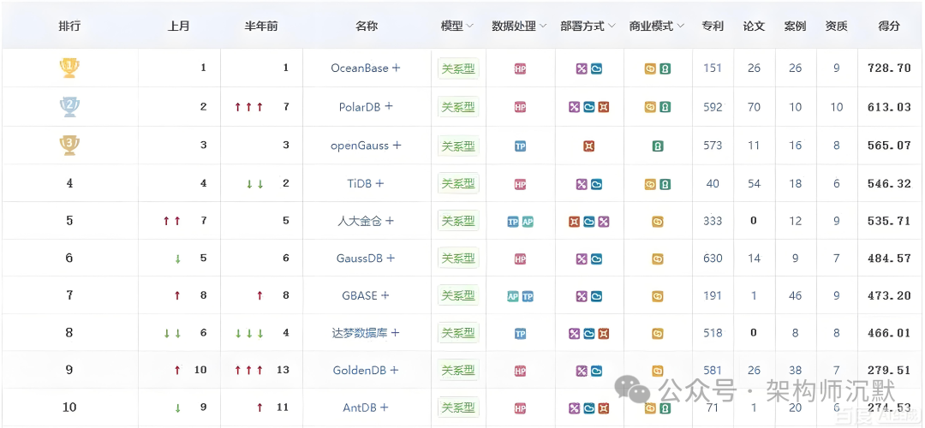Click the plus sign next to PolarDB
Screen dimensions: 925x428
coord(389,107)
